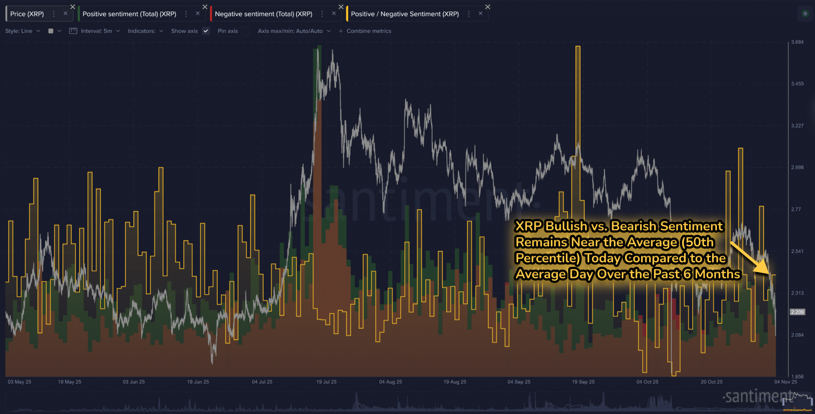Image resolution: width=815 pixels, height=414 pixels.
Task: Remove the Positive sentiment (Total) (XRP) metric
Action: [198, 14]
